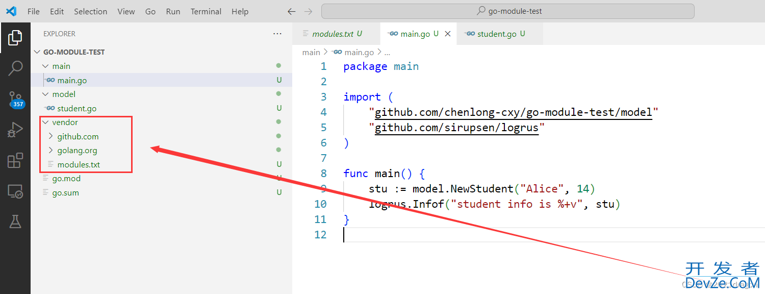Open the Remote Explorer view

pos(15,191)
